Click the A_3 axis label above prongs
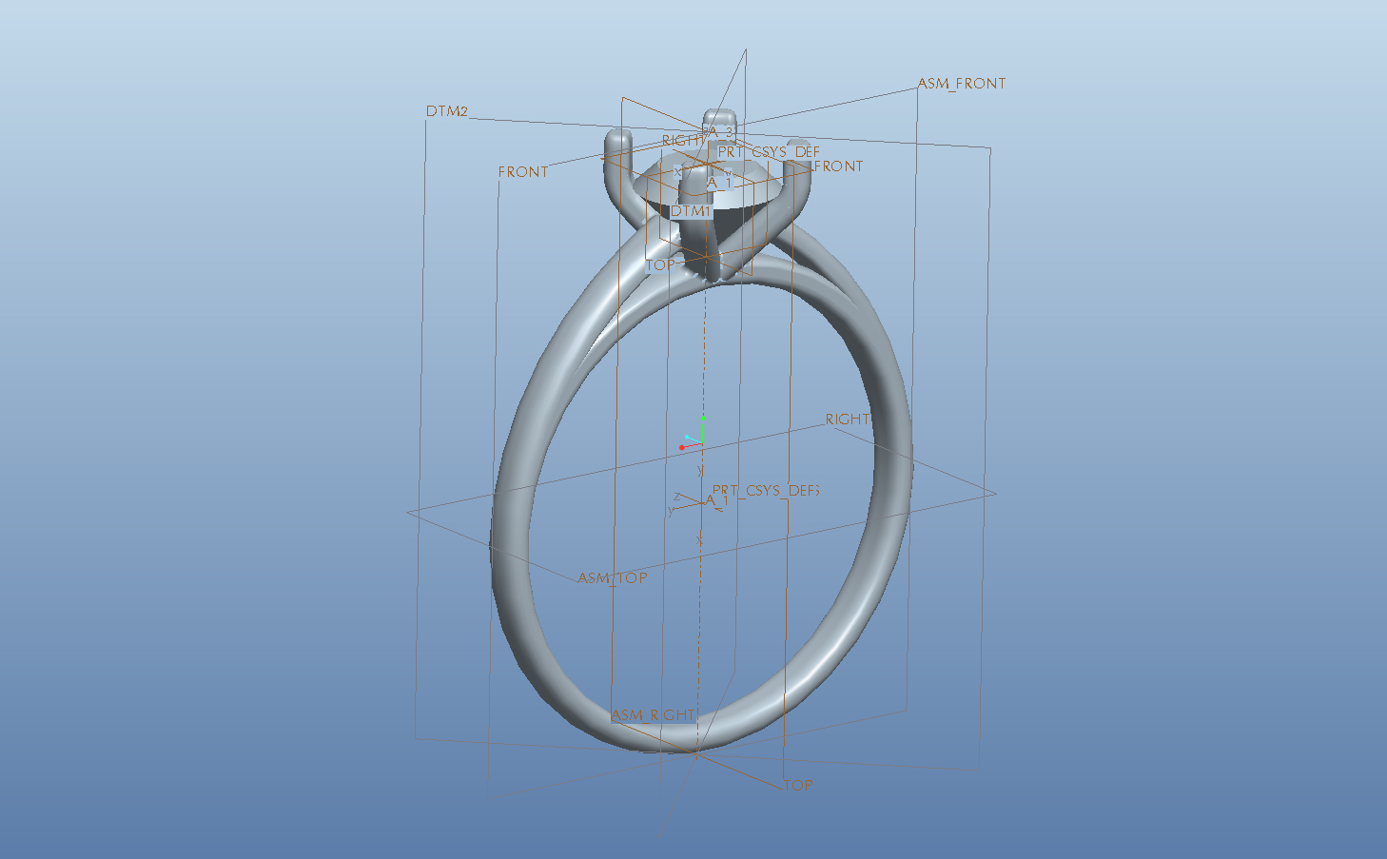1387x859 pixels. [720, 131]
